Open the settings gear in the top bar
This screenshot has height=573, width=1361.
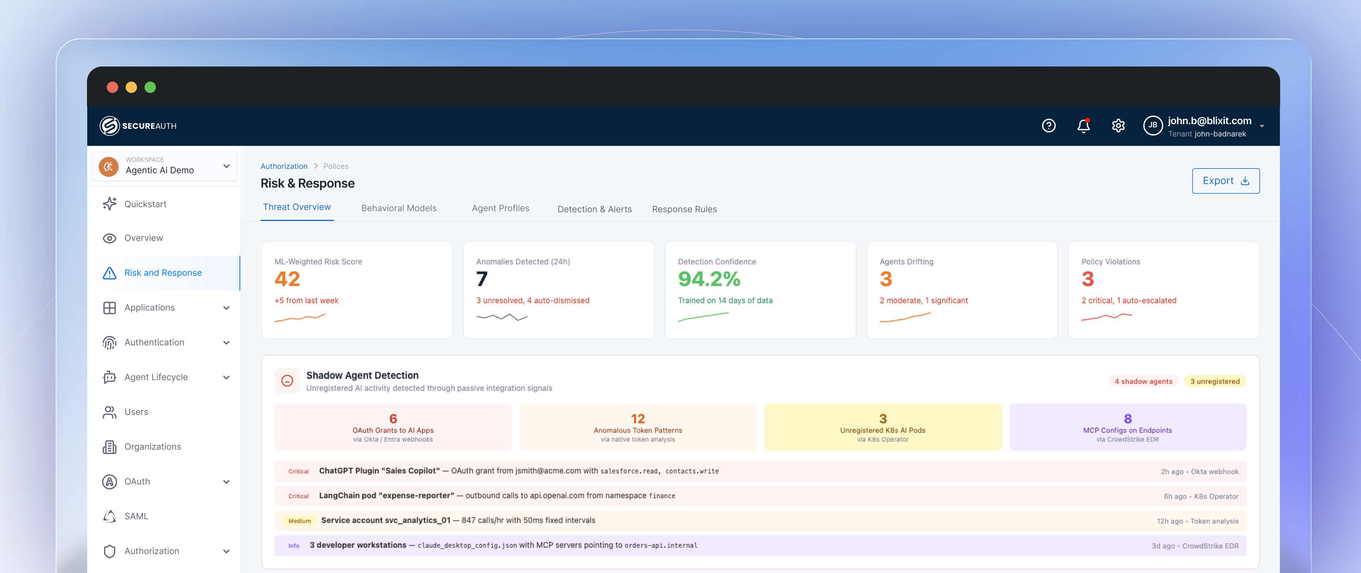click(x=1118, y=126)
